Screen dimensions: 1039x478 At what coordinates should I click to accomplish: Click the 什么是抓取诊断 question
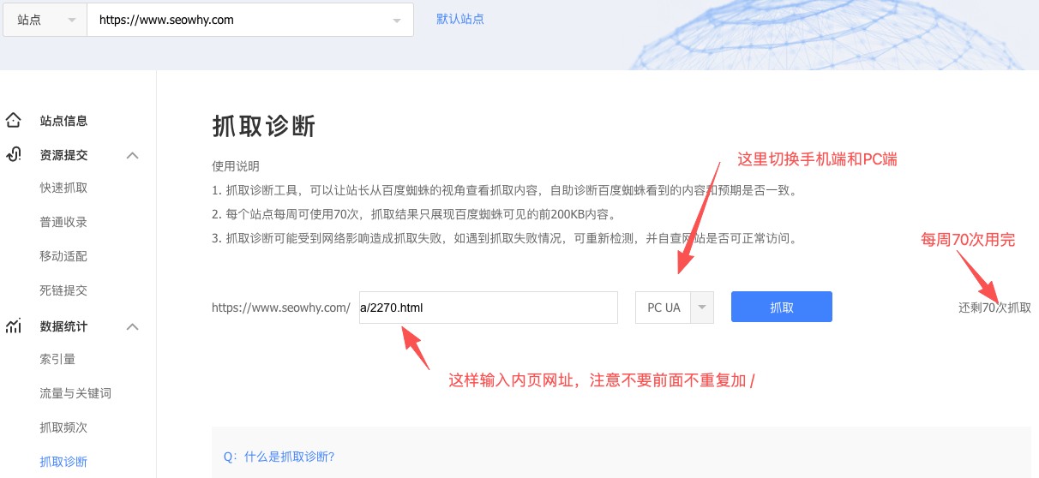pos(279,457)
